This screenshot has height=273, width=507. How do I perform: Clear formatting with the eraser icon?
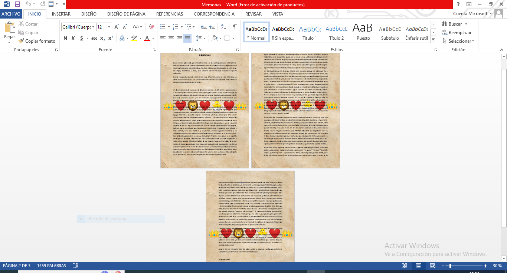coord(151,27)
